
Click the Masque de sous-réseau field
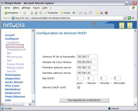click(87, 62)
